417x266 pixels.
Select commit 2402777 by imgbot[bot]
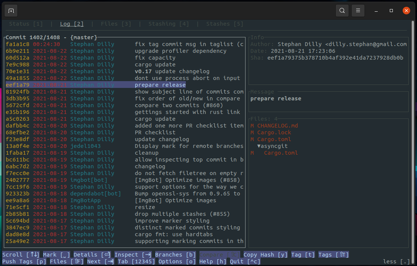pyautogui.click(x=125, y=180)
